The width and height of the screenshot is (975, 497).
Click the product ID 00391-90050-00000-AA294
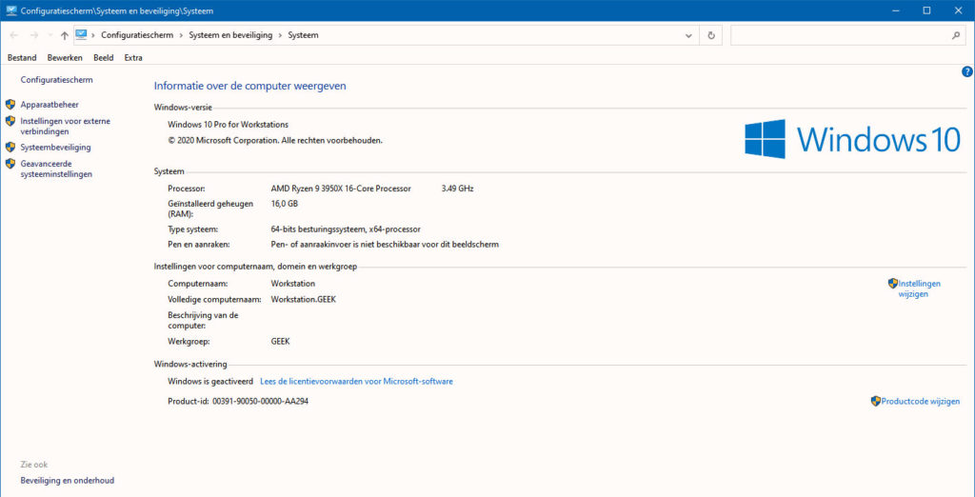point(261,401)
